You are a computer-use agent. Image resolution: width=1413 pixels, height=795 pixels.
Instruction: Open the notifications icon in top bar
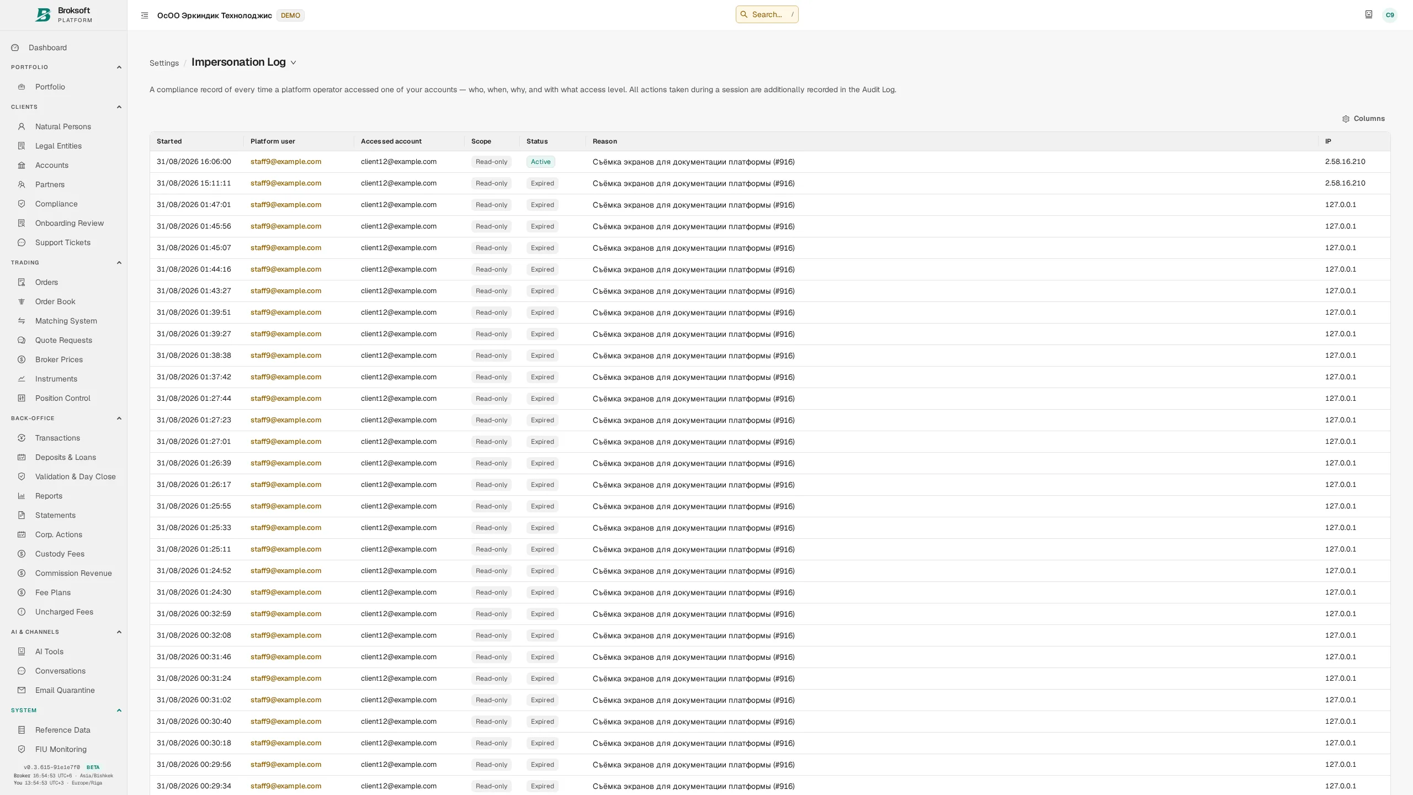pos(1368,14)
